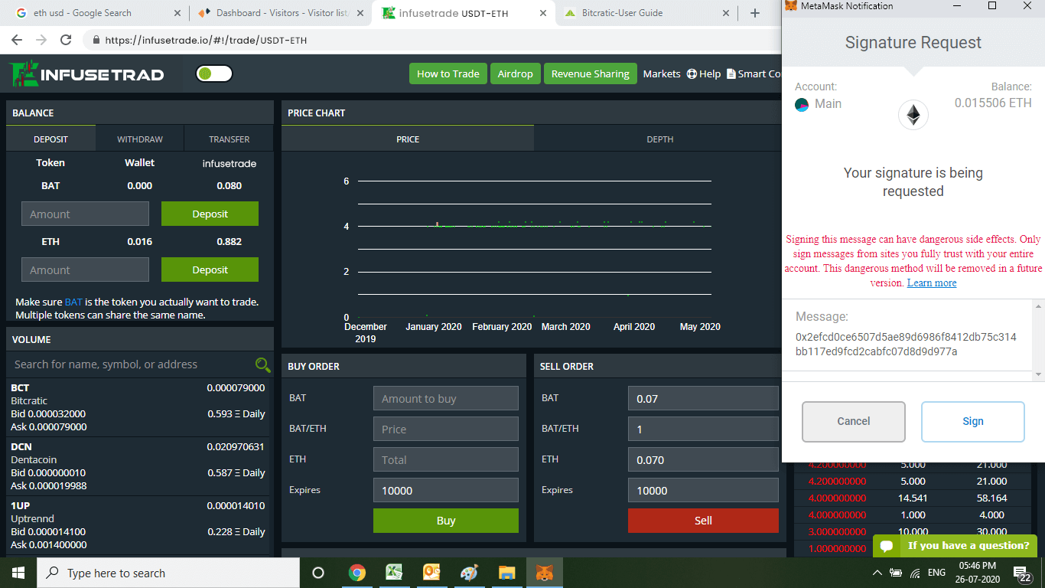Click the sell order BAT amount field
This screenshot has height=588, width=1045.
coord(703,398)
